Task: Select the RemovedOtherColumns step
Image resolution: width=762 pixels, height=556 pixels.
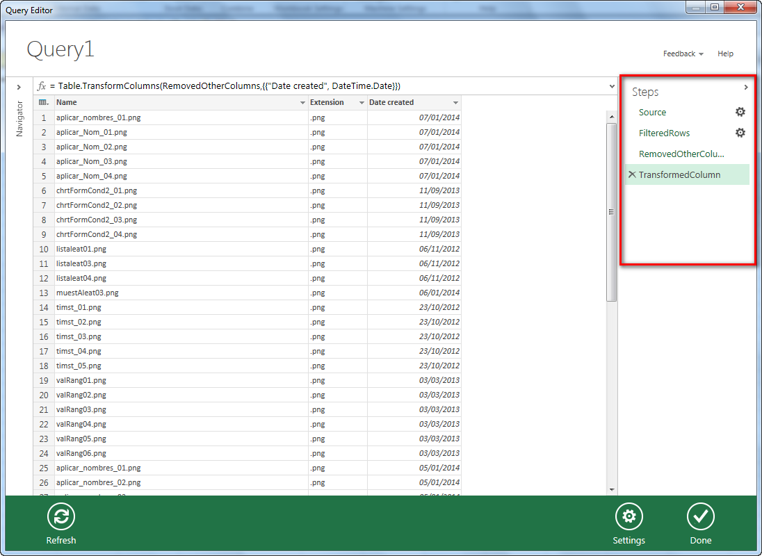Action: pyautogui.click(x=681, y=154)
